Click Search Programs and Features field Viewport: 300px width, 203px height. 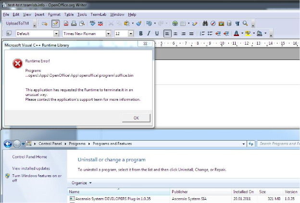click(278, 143)
